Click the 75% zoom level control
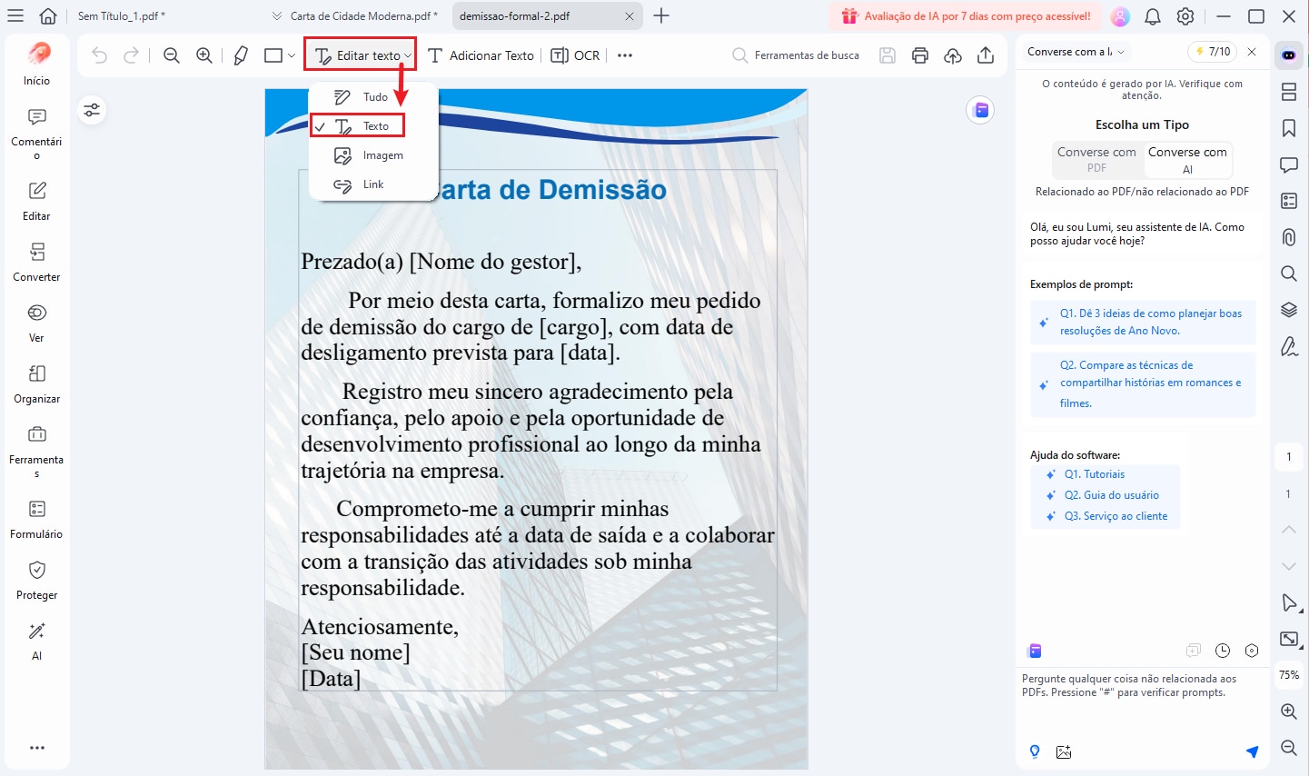Image resolution: width=1309 pixels, height=776 pixels. (x=1288, y=675)
